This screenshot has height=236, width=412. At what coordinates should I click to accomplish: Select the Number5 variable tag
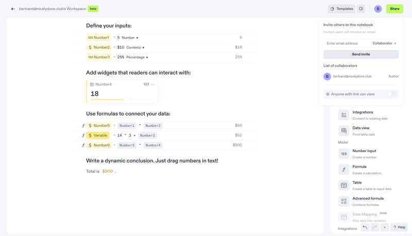pos(99,125)
